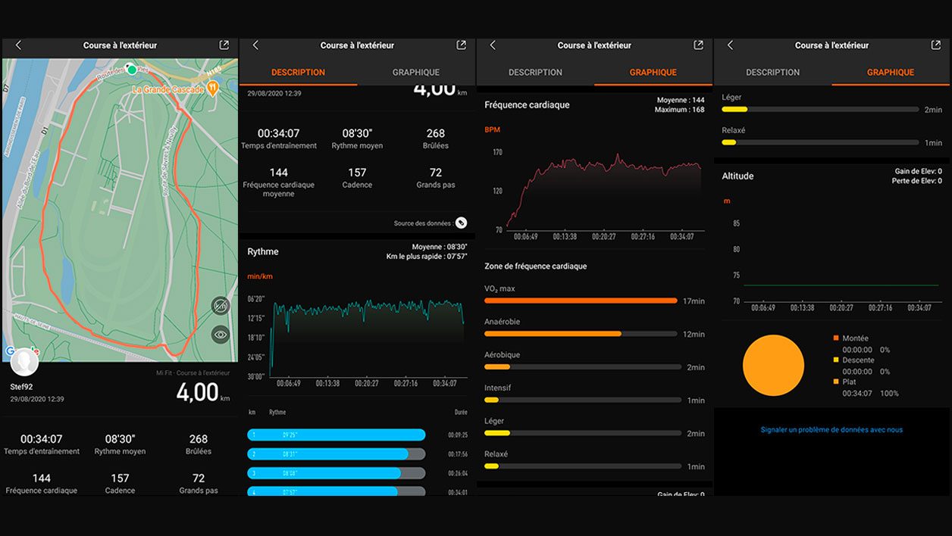Tap the back arrow on the Altitude screen

[730, 45]
